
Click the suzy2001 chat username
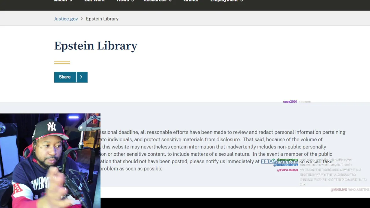pyautogui.click(x=290, y=102)
